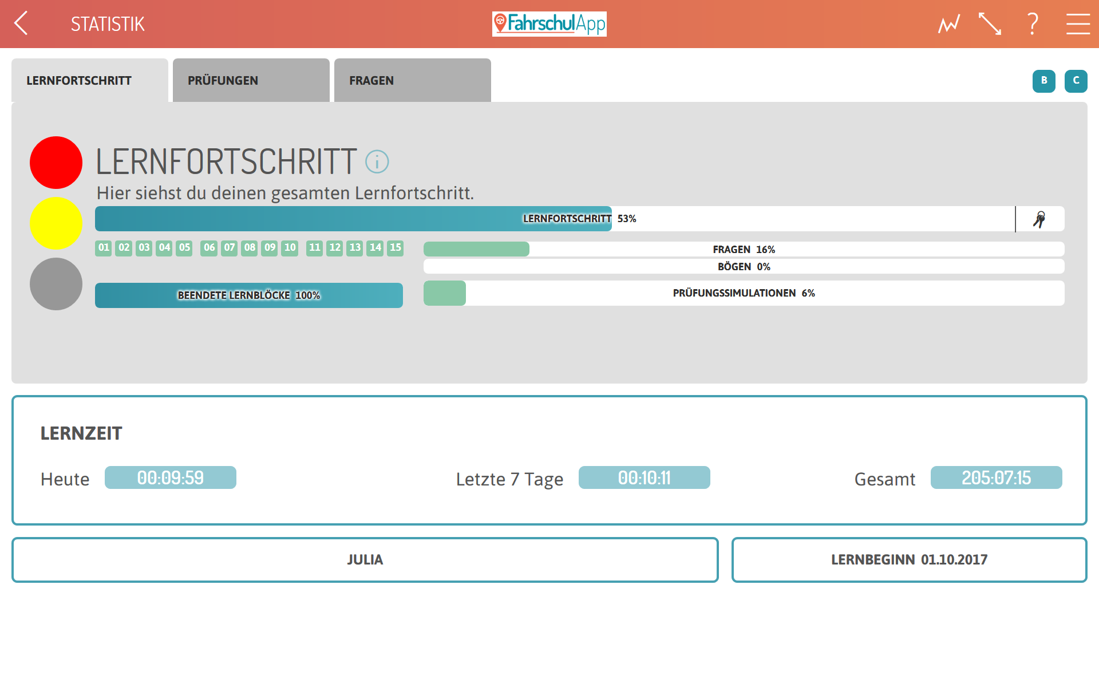The image size is (1099, 687).
Task: Click the Prüfungssimulationen 6% bar
Action: pos(744,293)
